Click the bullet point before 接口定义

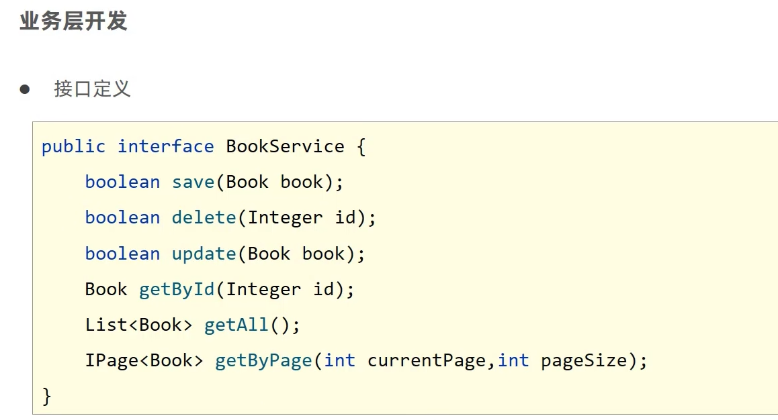pyautogui.click(x=25, y=89)
